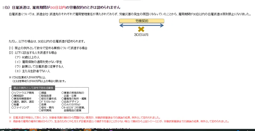This screenshot has height=131, width=255.
Task: Click '○財務処理' in the box
Action: (x=45, y=96)
